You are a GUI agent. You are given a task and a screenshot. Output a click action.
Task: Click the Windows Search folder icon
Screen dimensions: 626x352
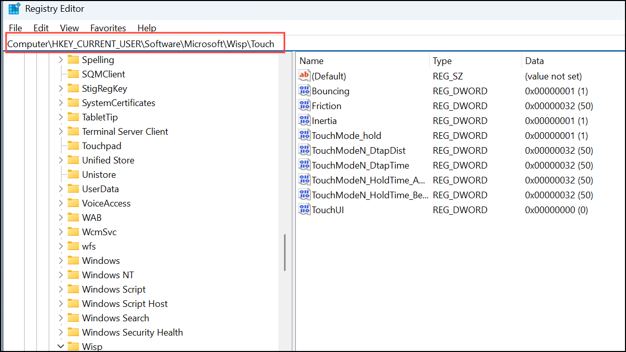[73, 318]
